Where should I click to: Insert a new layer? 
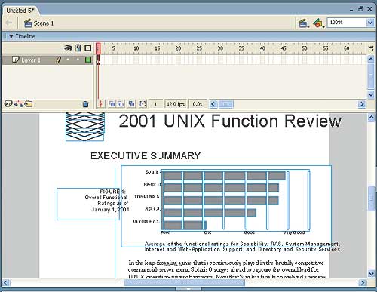pos(8,103)
